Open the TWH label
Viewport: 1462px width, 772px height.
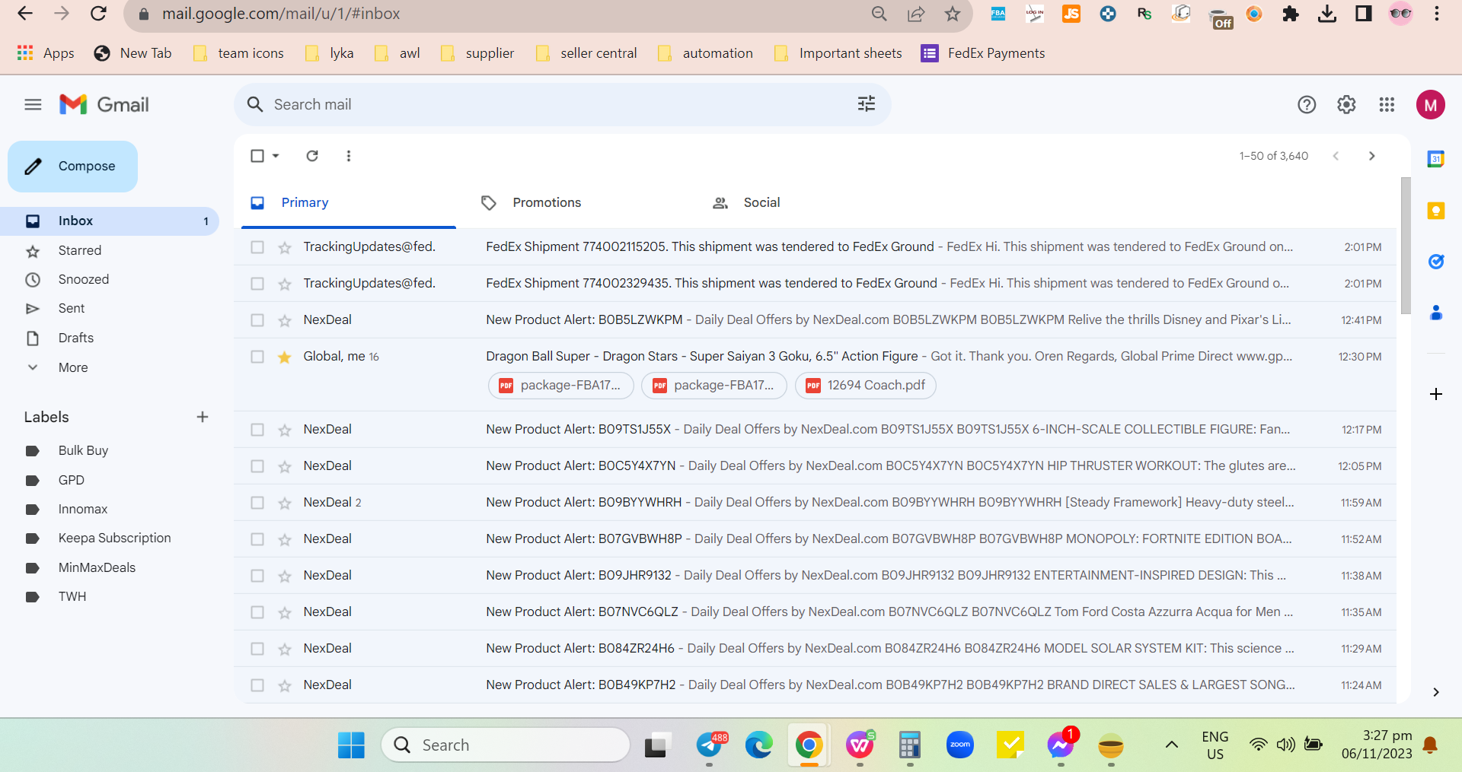[x=72, y=596]
